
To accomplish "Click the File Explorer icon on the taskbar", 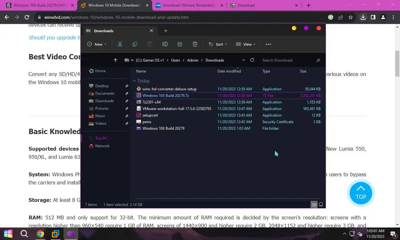I will tap(71, 234).
